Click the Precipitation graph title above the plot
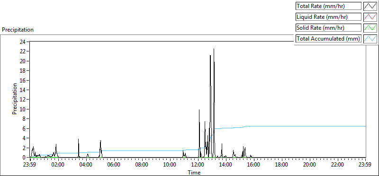Image resolution: width=379 pixels, height=176 pixels. click(18, 30)
